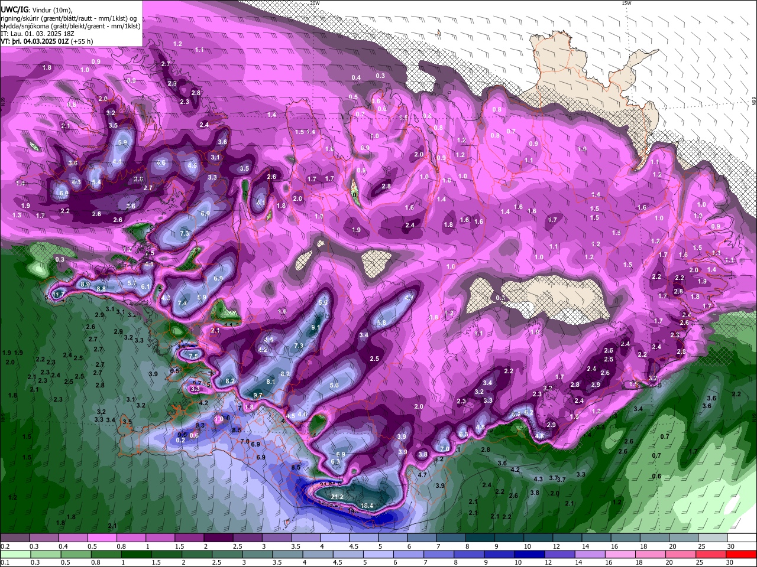Click the 7.4 precipitation value
Screen dimensions: 757x567
pos(182,303)
